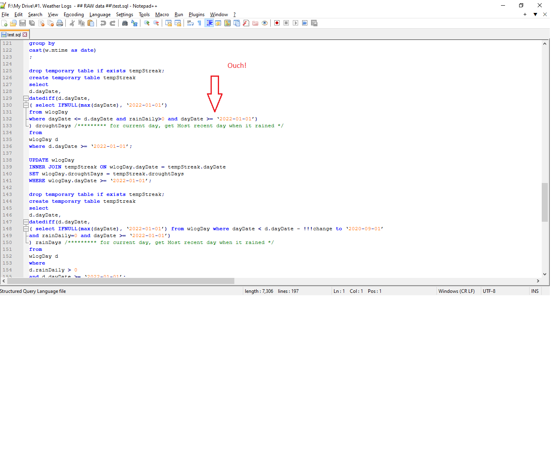Click 'Ln : 1 Col : 1' status entry
The width and height of the screenshot is (551, 452).
[x=348, y=291]
